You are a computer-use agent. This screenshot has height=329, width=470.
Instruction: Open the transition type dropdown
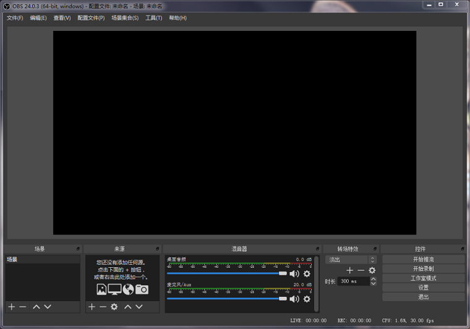tap(351, 260)
